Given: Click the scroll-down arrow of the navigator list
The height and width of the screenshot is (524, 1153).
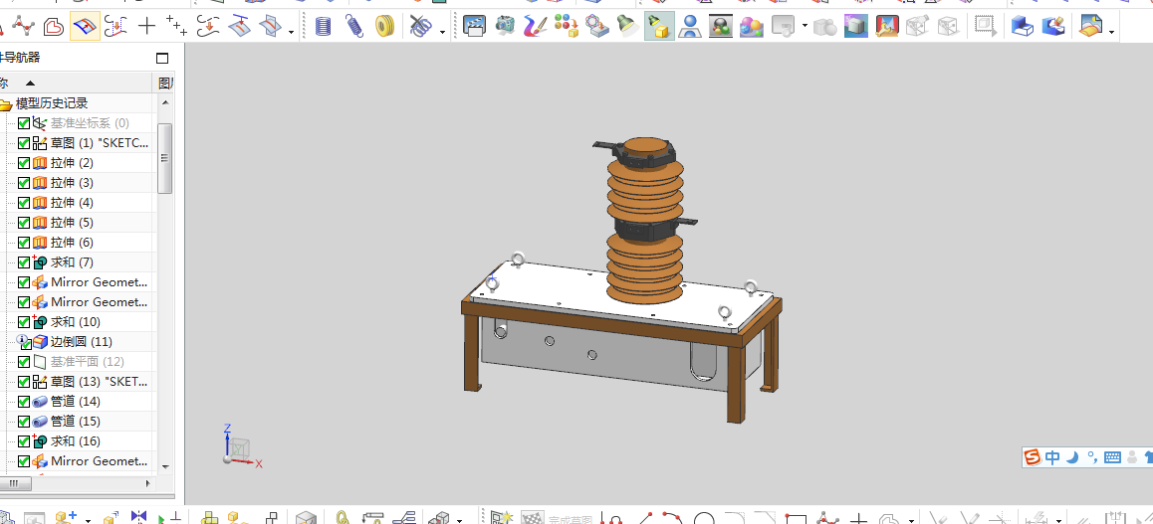Looking at the screenshot, I should (x=164, y=466).
